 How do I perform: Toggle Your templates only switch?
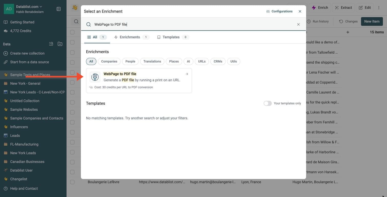tap(268, 103)
